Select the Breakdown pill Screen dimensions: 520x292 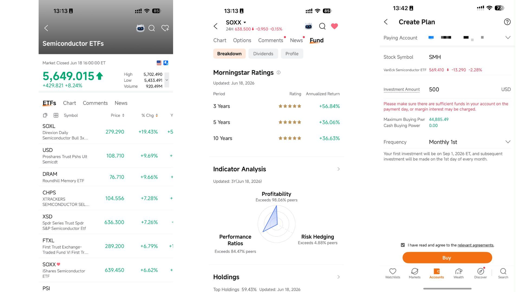(229, 54)
